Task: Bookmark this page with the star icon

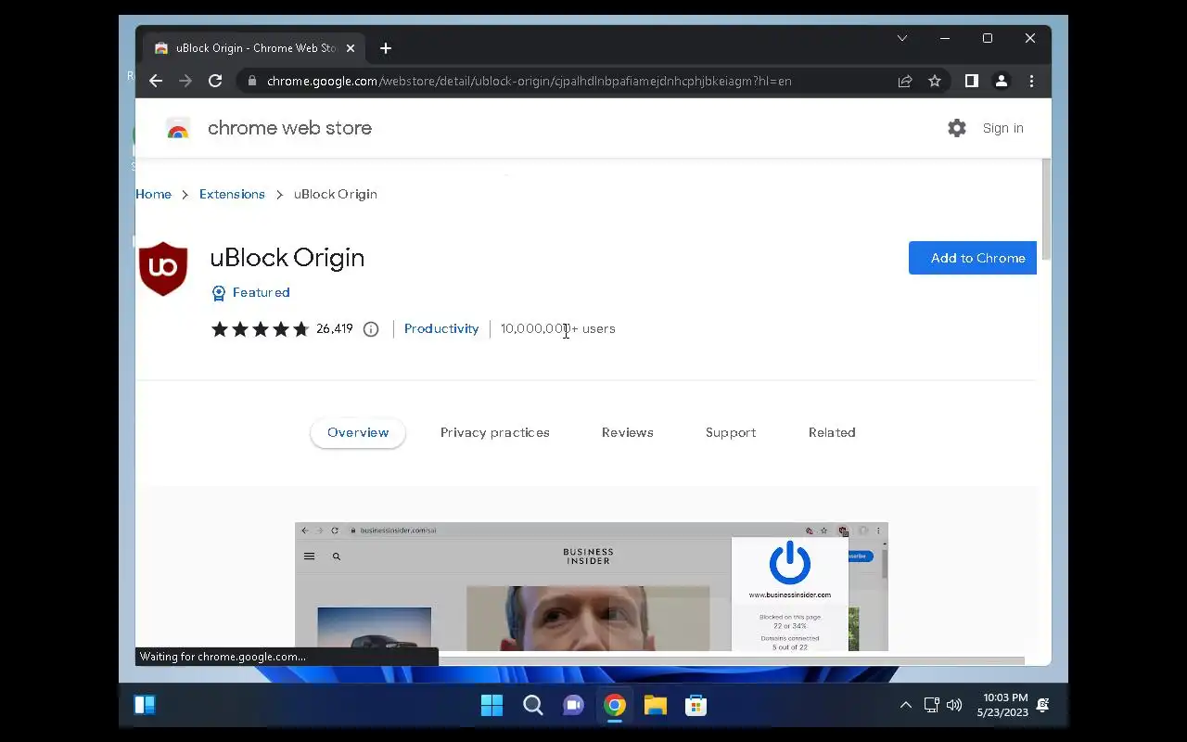Action: [x=935, y=81]
